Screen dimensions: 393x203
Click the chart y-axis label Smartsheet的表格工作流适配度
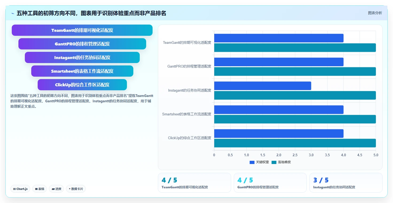187,114
